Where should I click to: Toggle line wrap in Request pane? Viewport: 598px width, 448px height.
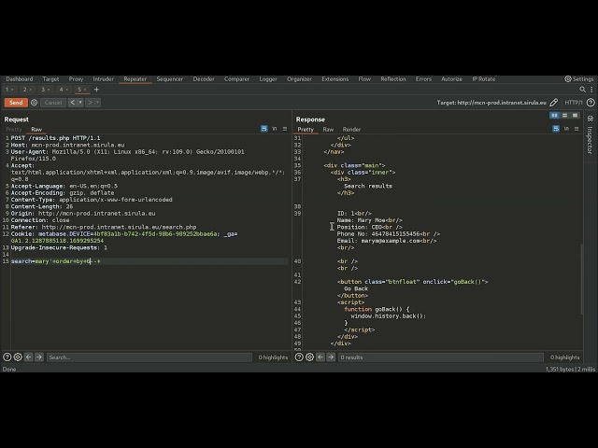pos(263,129)
